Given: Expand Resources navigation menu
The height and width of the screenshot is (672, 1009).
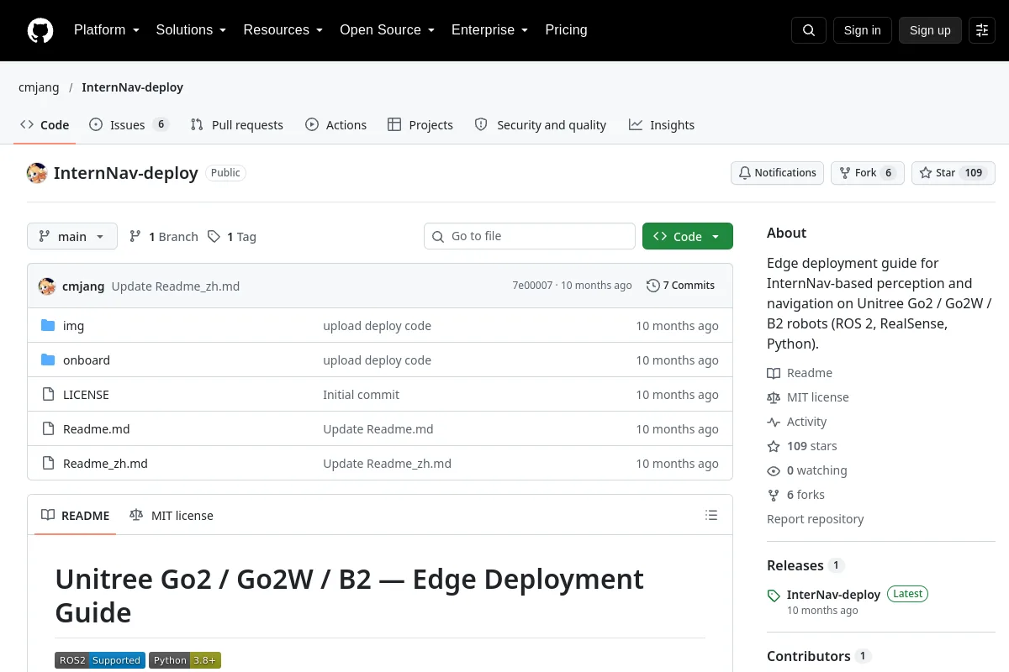Looking at the screenshot, I should (x=283, y=30).
